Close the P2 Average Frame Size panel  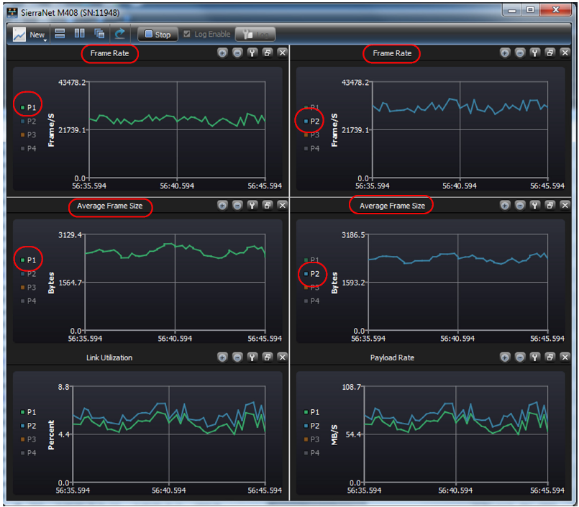(x=565, y=205)
